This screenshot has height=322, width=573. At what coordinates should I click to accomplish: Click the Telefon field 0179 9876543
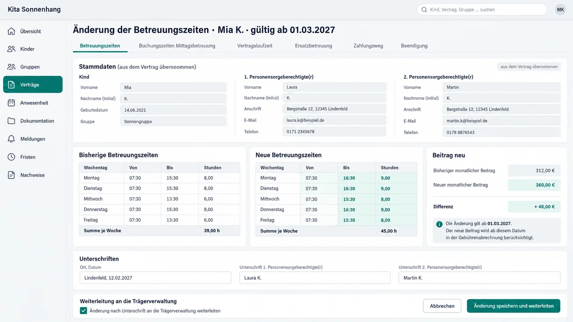point(502,132)
